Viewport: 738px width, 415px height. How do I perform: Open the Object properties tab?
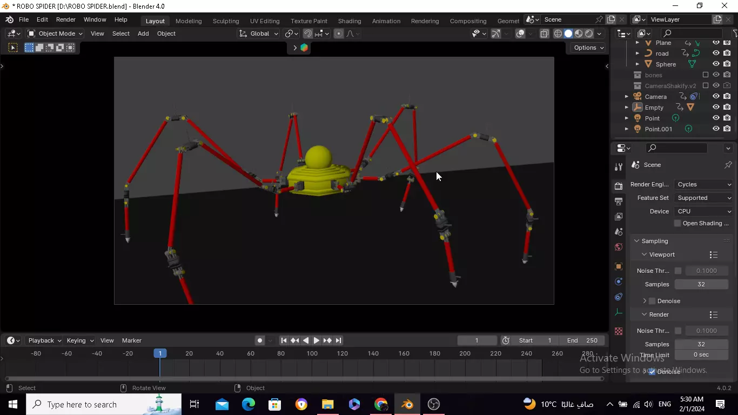tap(619, 266)
